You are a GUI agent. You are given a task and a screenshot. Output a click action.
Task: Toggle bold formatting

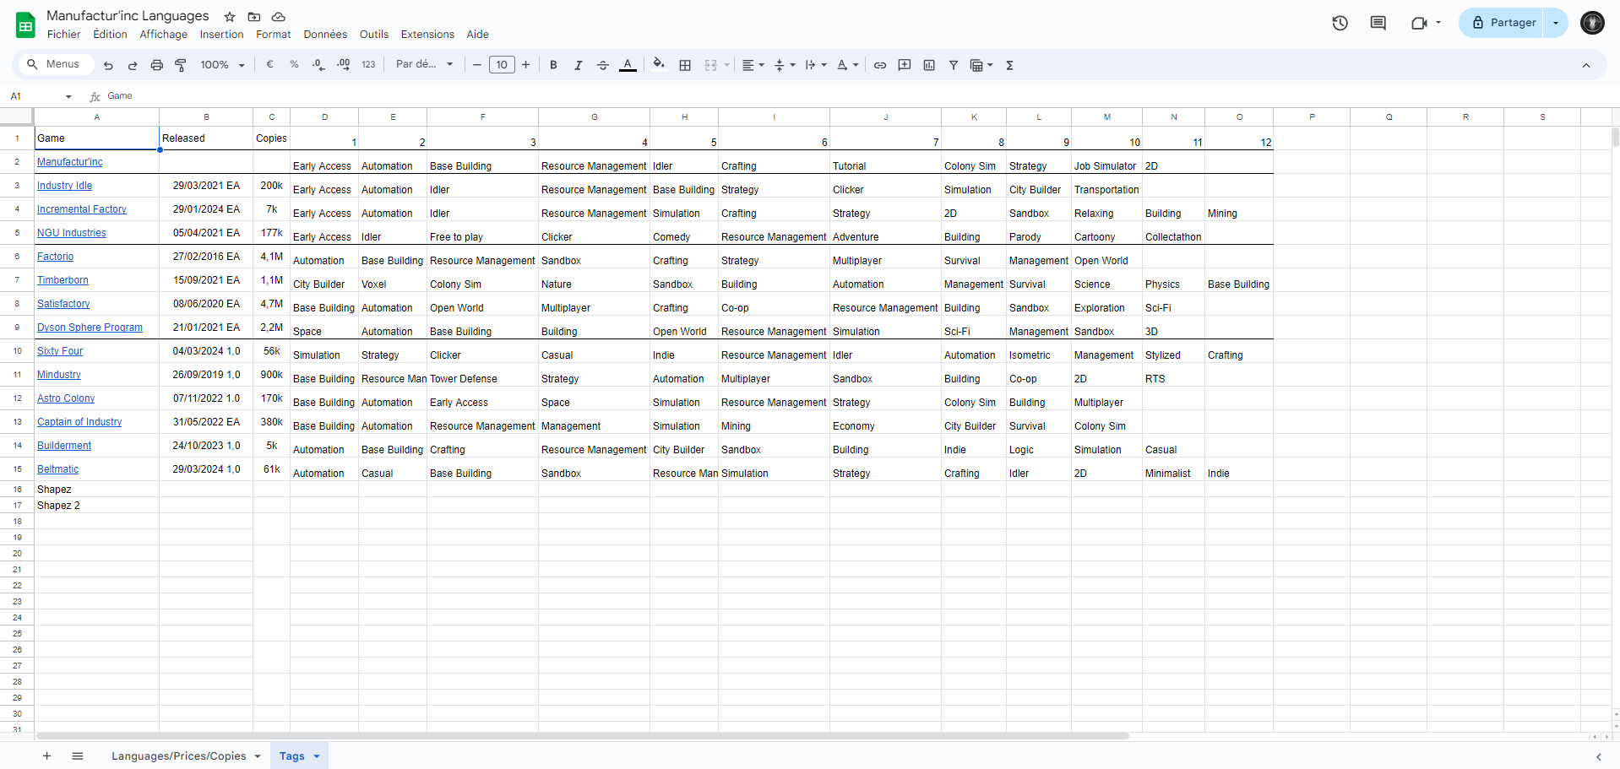(553, 65)
